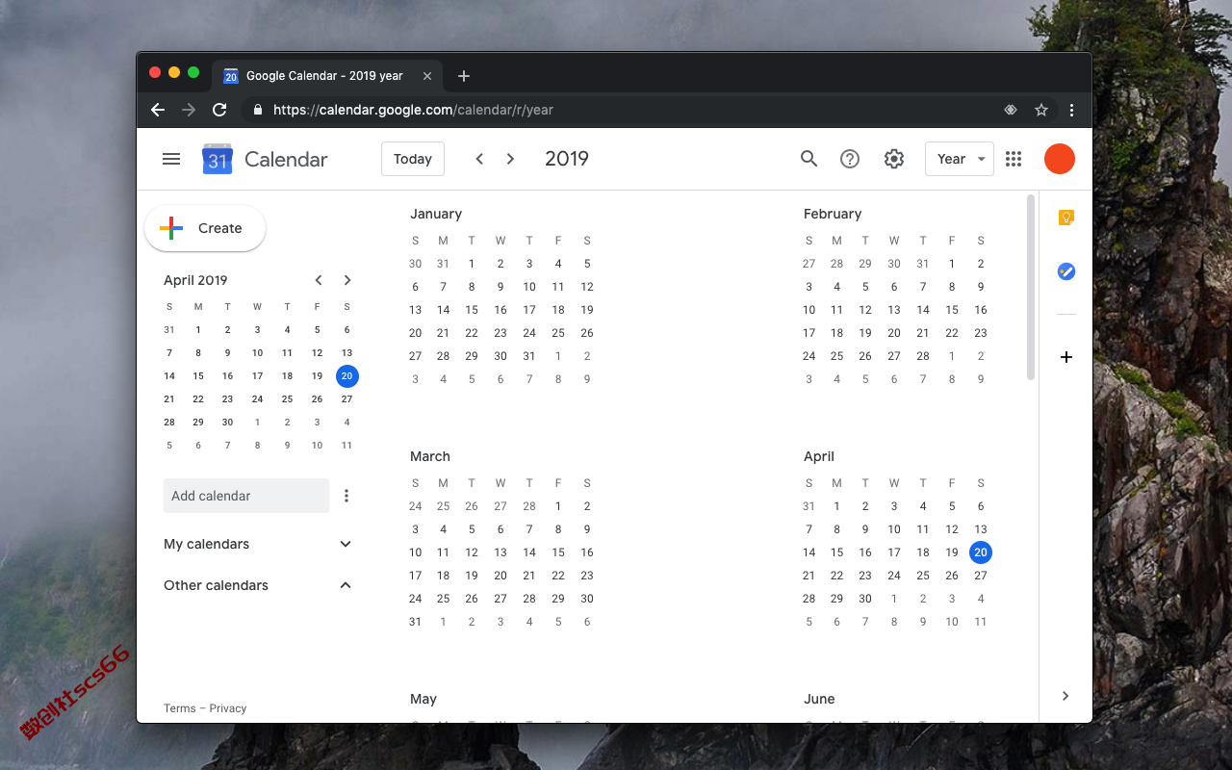Select January 26 in year view

click(587, 333)
